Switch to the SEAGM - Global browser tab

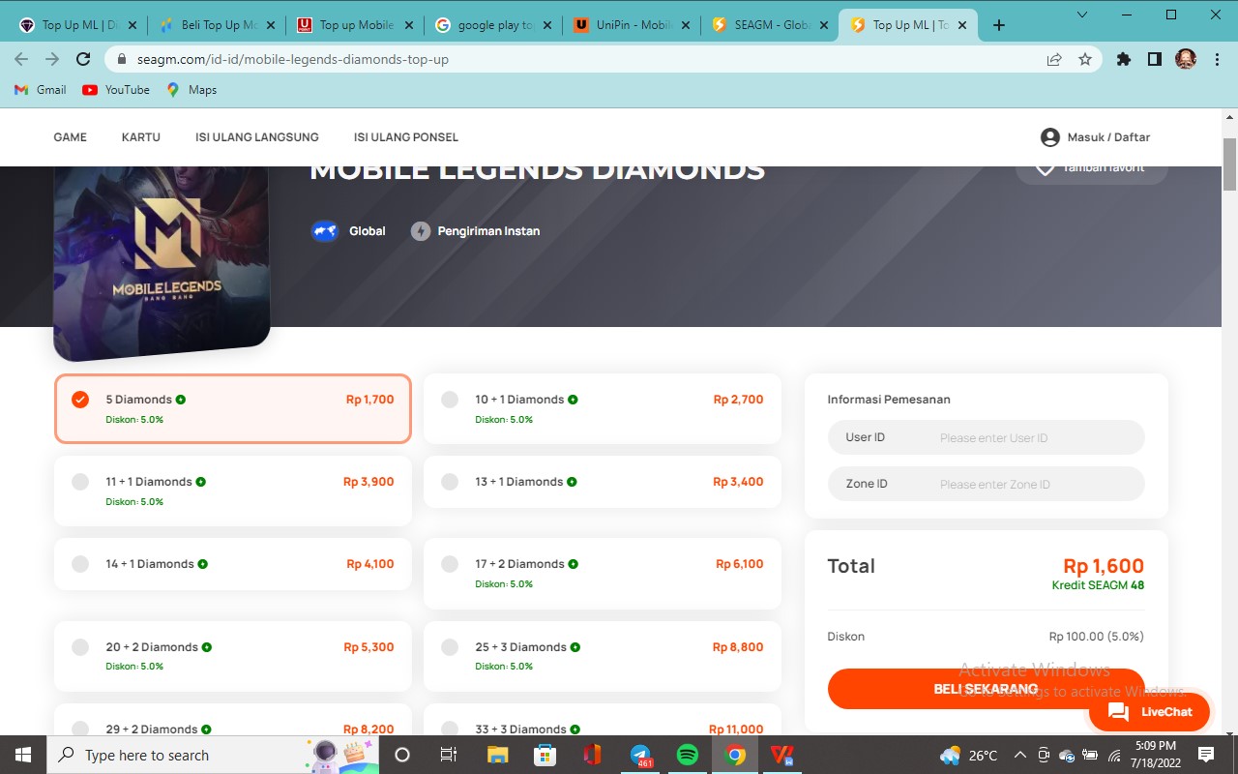pos(770,25)
